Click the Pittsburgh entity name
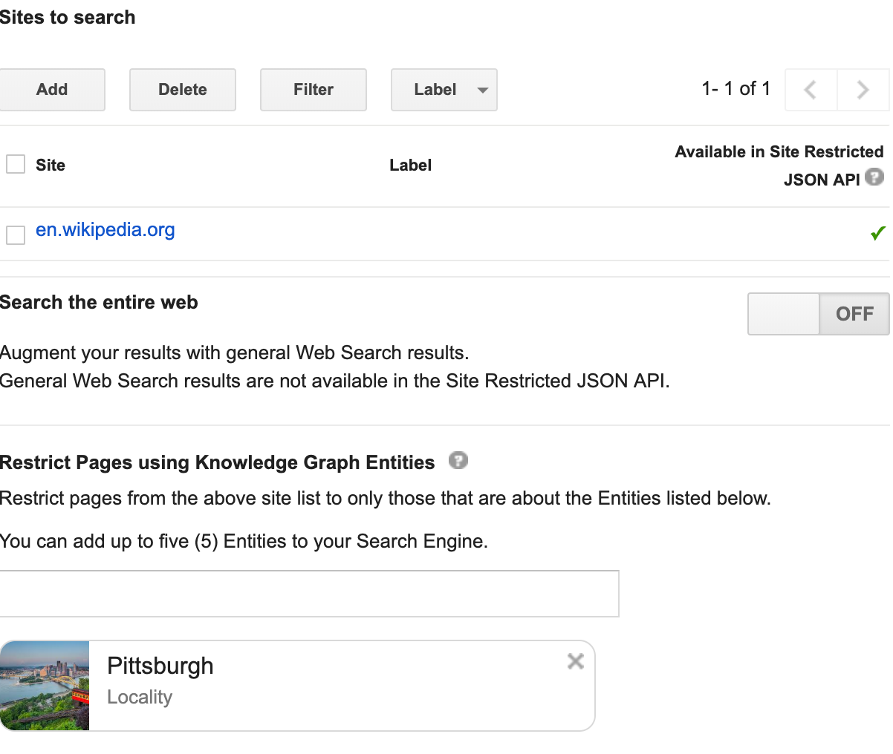Image resolution: width=893 pixels, height=754 pixels. [x=160, y=666]
